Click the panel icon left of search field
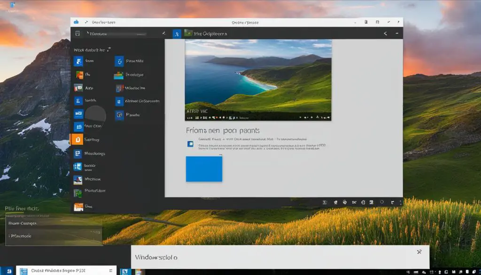The height and width of the screenshot is (275, 481). coord(78,33)
